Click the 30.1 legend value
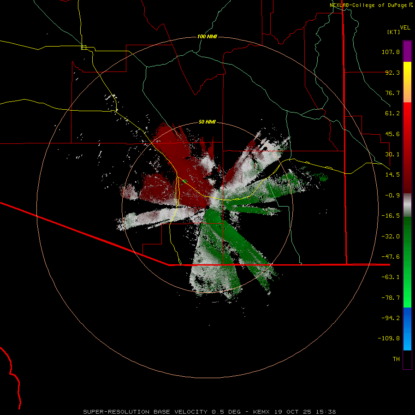The height and width of the screenshot is (415, 415). pyautogui.click(x=392, y=154)
